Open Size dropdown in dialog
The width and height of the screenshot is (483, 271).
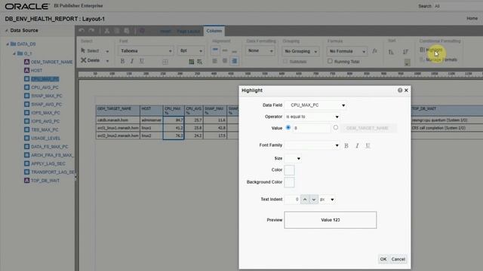pos(293,158)
